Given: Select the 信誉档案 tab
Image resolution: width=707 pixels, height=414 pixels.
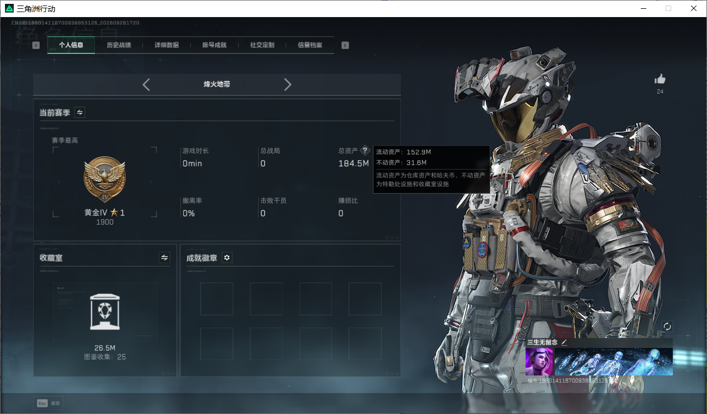Looking at the screenshot, I should click(x=310, y=45).
